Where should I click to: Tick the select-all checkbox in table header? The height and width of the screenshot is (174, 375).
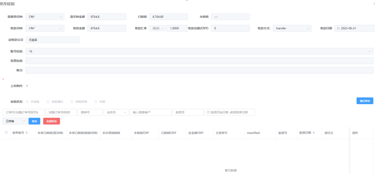(x=6, y=133)
